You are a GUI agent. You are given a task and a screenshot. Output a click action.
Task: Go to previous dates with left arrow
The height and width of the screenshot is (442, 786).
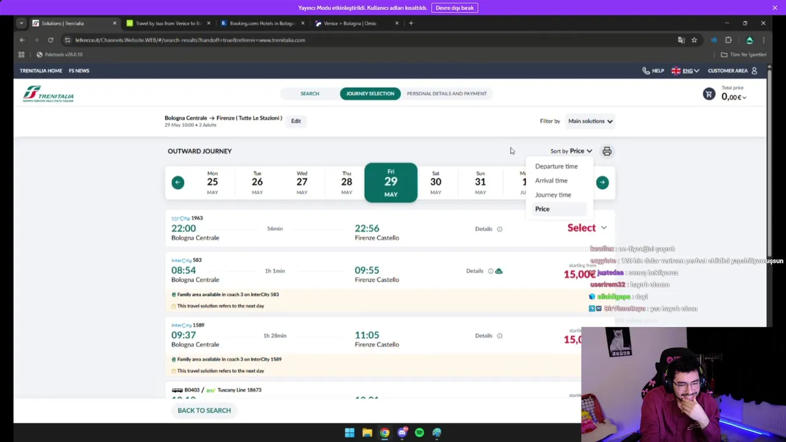pyautogui.click(x=177, y=182)
